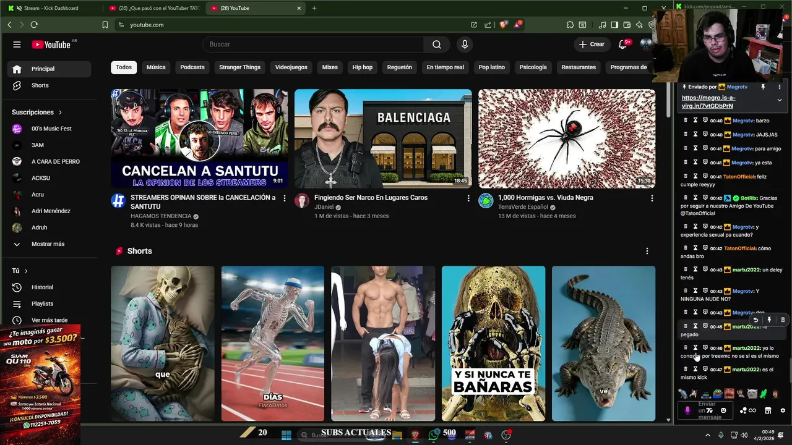
Task: Open Brave Rewards triangle icon
Action: point(518,25)
